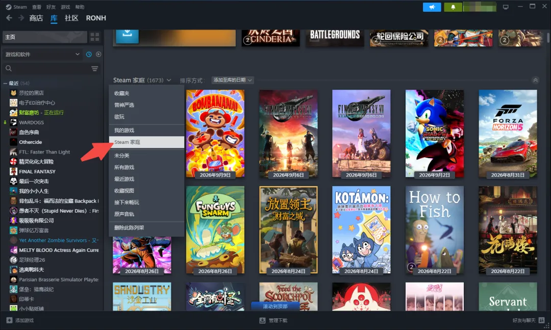Image resolution: width=551 pixels, height=330 pixels.
Task: Click the 足球经理26 game icon
Action: pyautogui.click(x=13, y=260)
